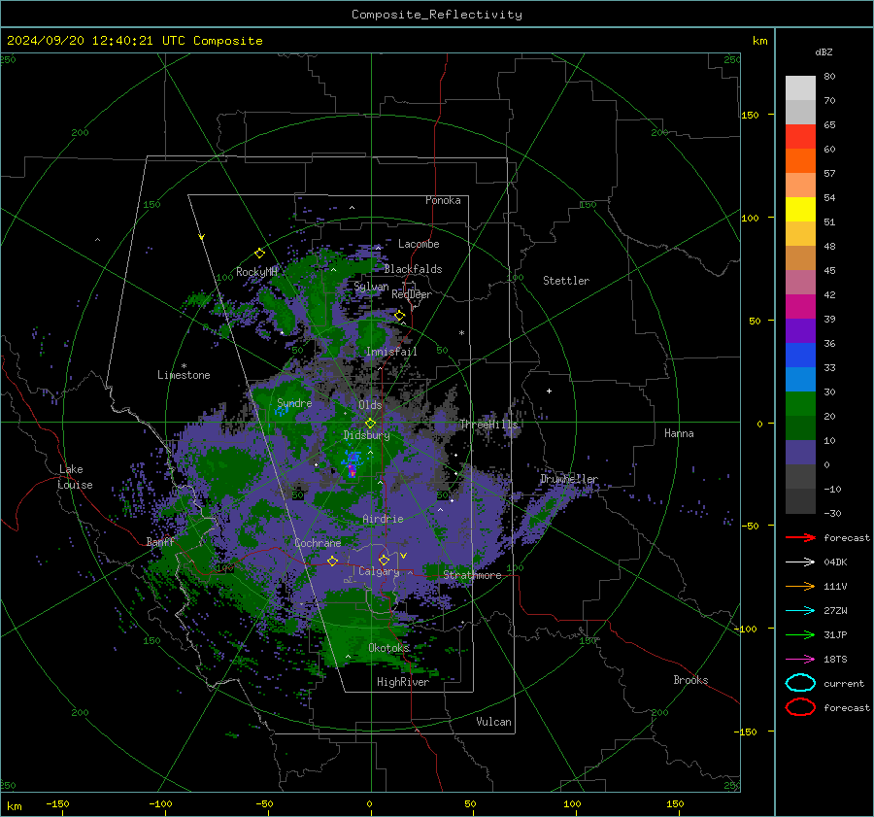Click the yellow diamond marker at Olds radar center
Screen dimensions: 874x817
click(370, 424)
